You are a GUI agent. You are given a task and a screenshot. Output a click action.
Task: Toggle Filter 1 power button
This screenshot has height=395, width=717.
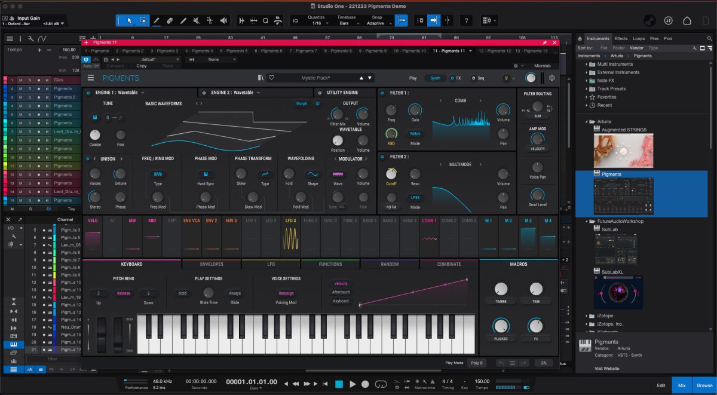coord(384,93)
